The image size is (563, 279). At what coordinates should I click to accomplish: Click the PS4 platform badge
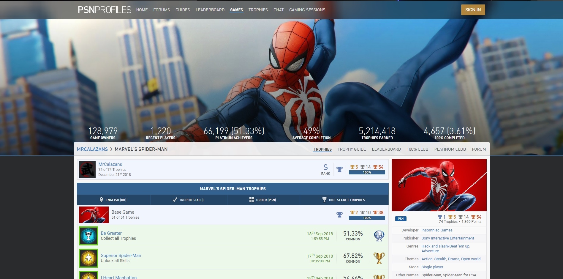coord(401,219)
